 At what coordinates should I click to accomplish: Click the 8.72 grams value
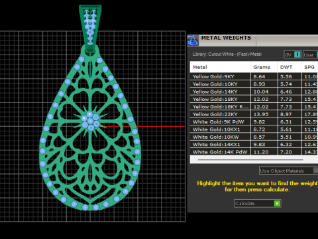point(259,129)
